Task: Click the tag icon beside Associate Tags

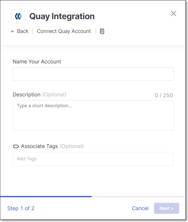Action: click(16, 146)
